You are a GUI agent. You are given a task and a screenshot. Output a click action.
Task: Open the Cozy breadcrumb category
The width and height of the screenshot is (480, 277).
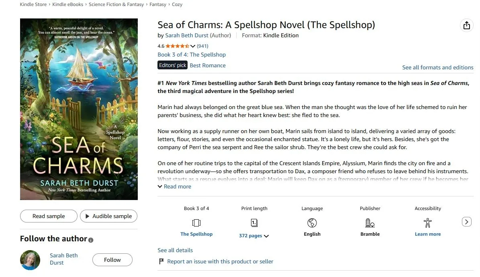coord(177,4)
